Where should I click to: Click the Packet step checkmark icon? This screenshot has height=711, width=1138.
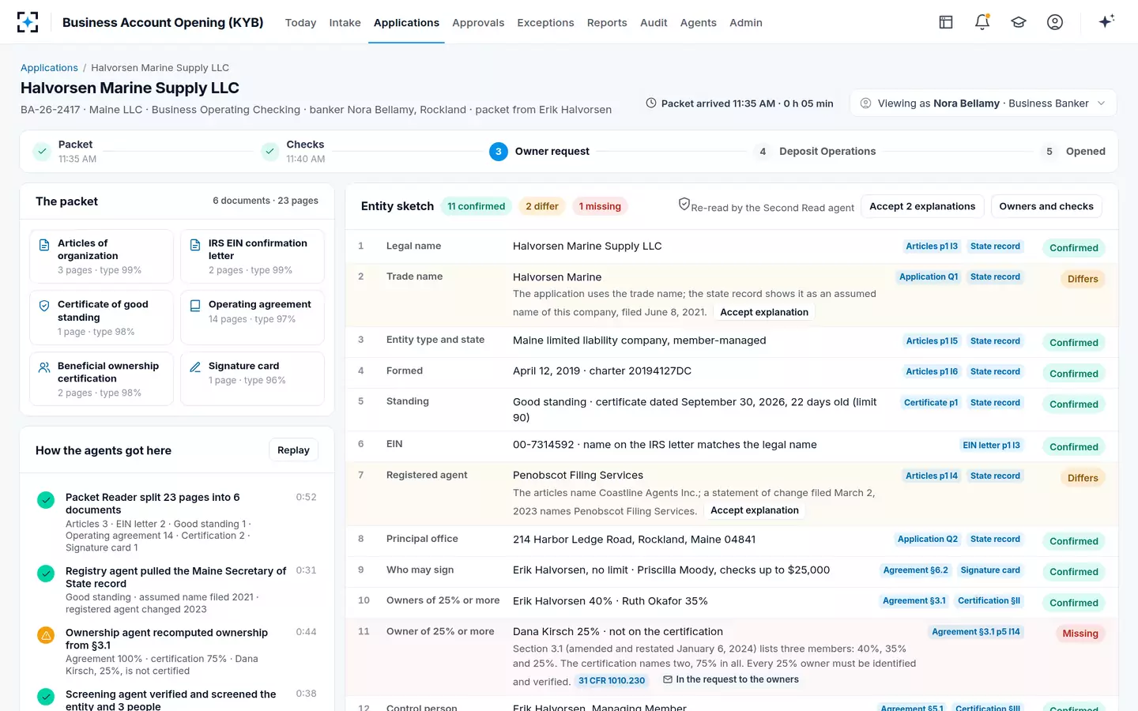43,151
